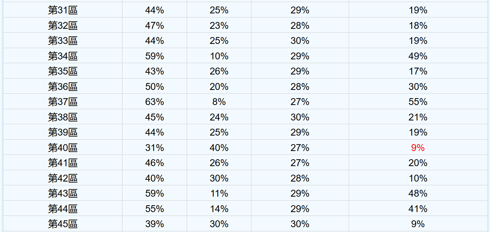This screenshot has height=232, width=490.
Task: Click 41% in the 第44區 row
Action: 418,209
